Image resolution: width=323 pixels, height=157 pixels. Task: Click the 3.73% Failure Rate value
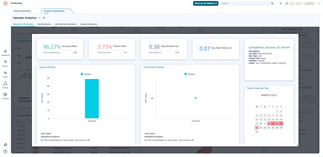(105, 47)
